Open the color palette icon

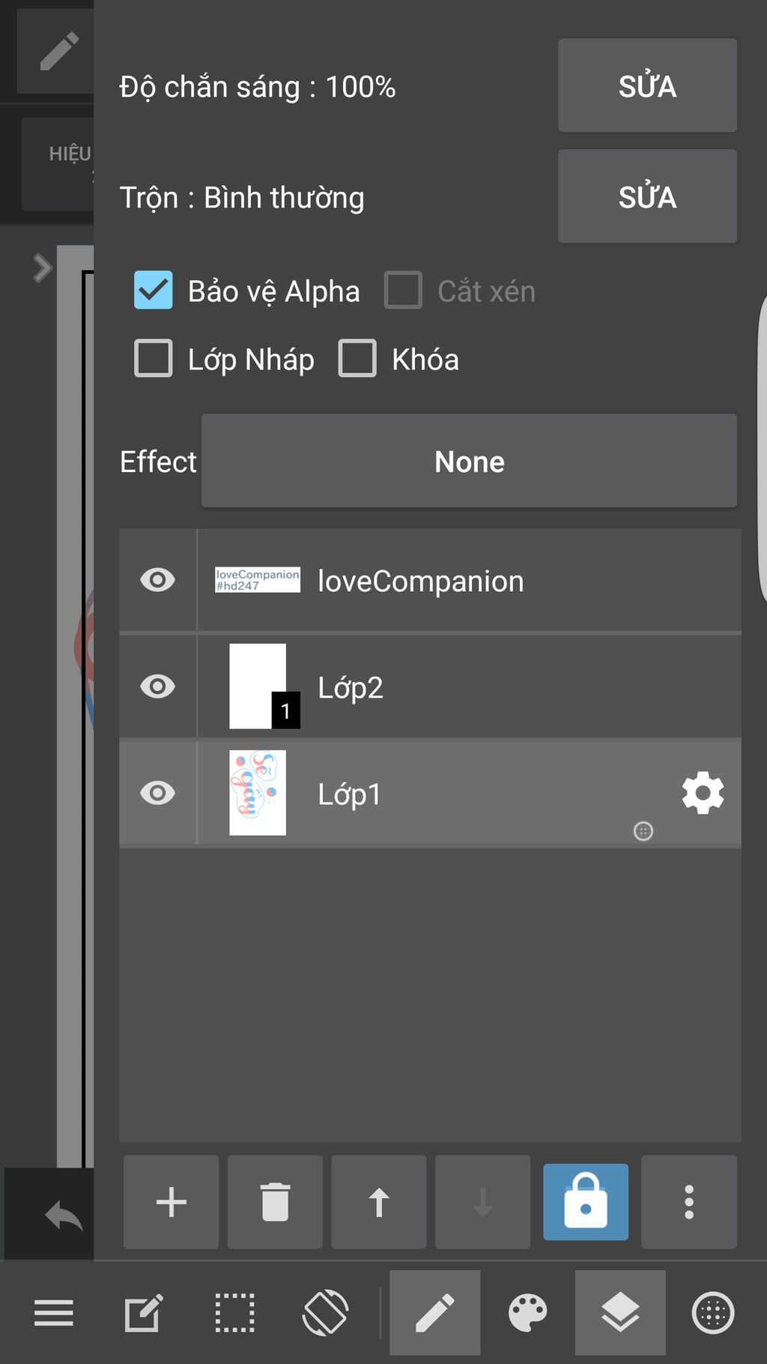click(x=528, y=1313)
